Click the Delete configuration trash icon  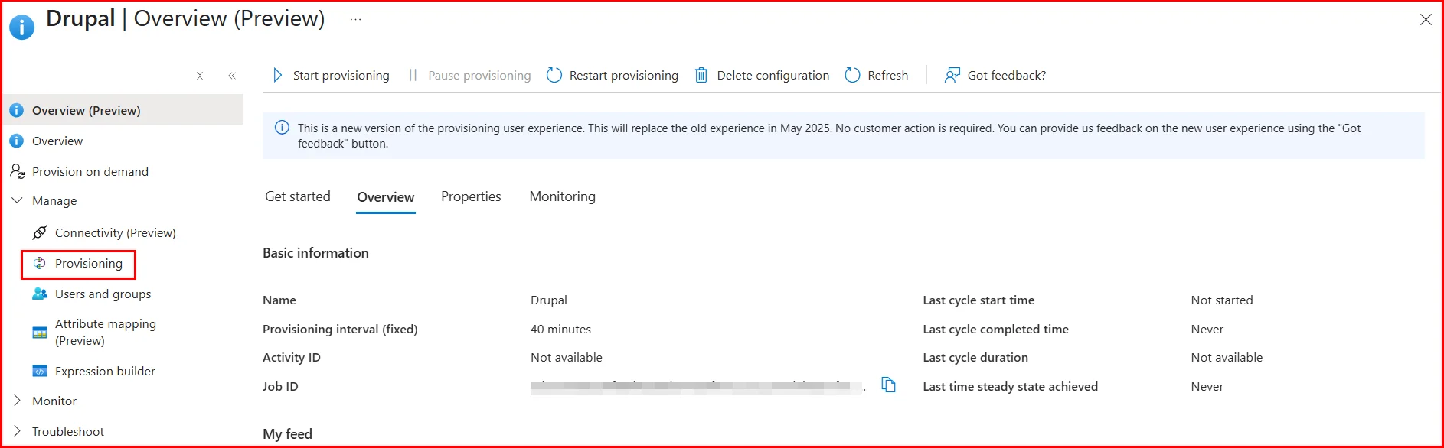(701, 75)
